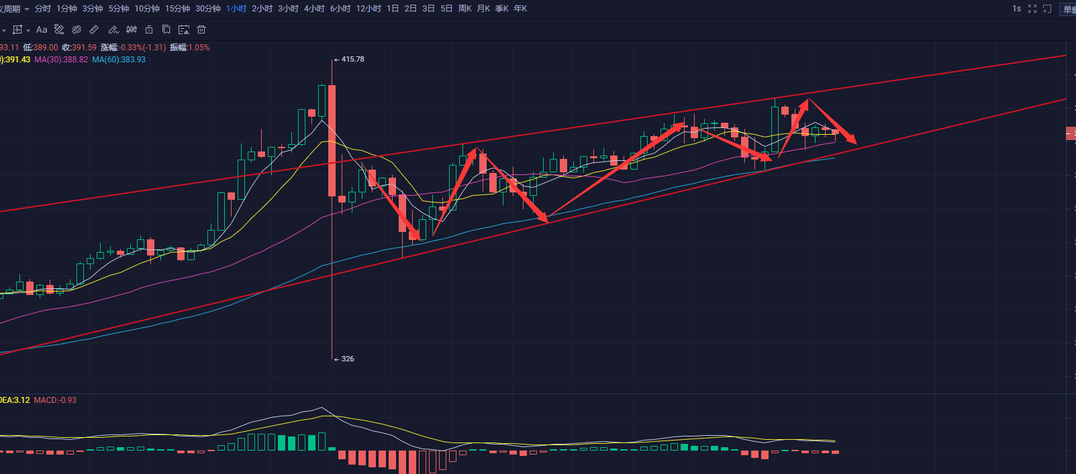Screen dimensions: 1076x474
Task: Toggle the eraser tool in toolbar
Action: click(x=77, y=29)
